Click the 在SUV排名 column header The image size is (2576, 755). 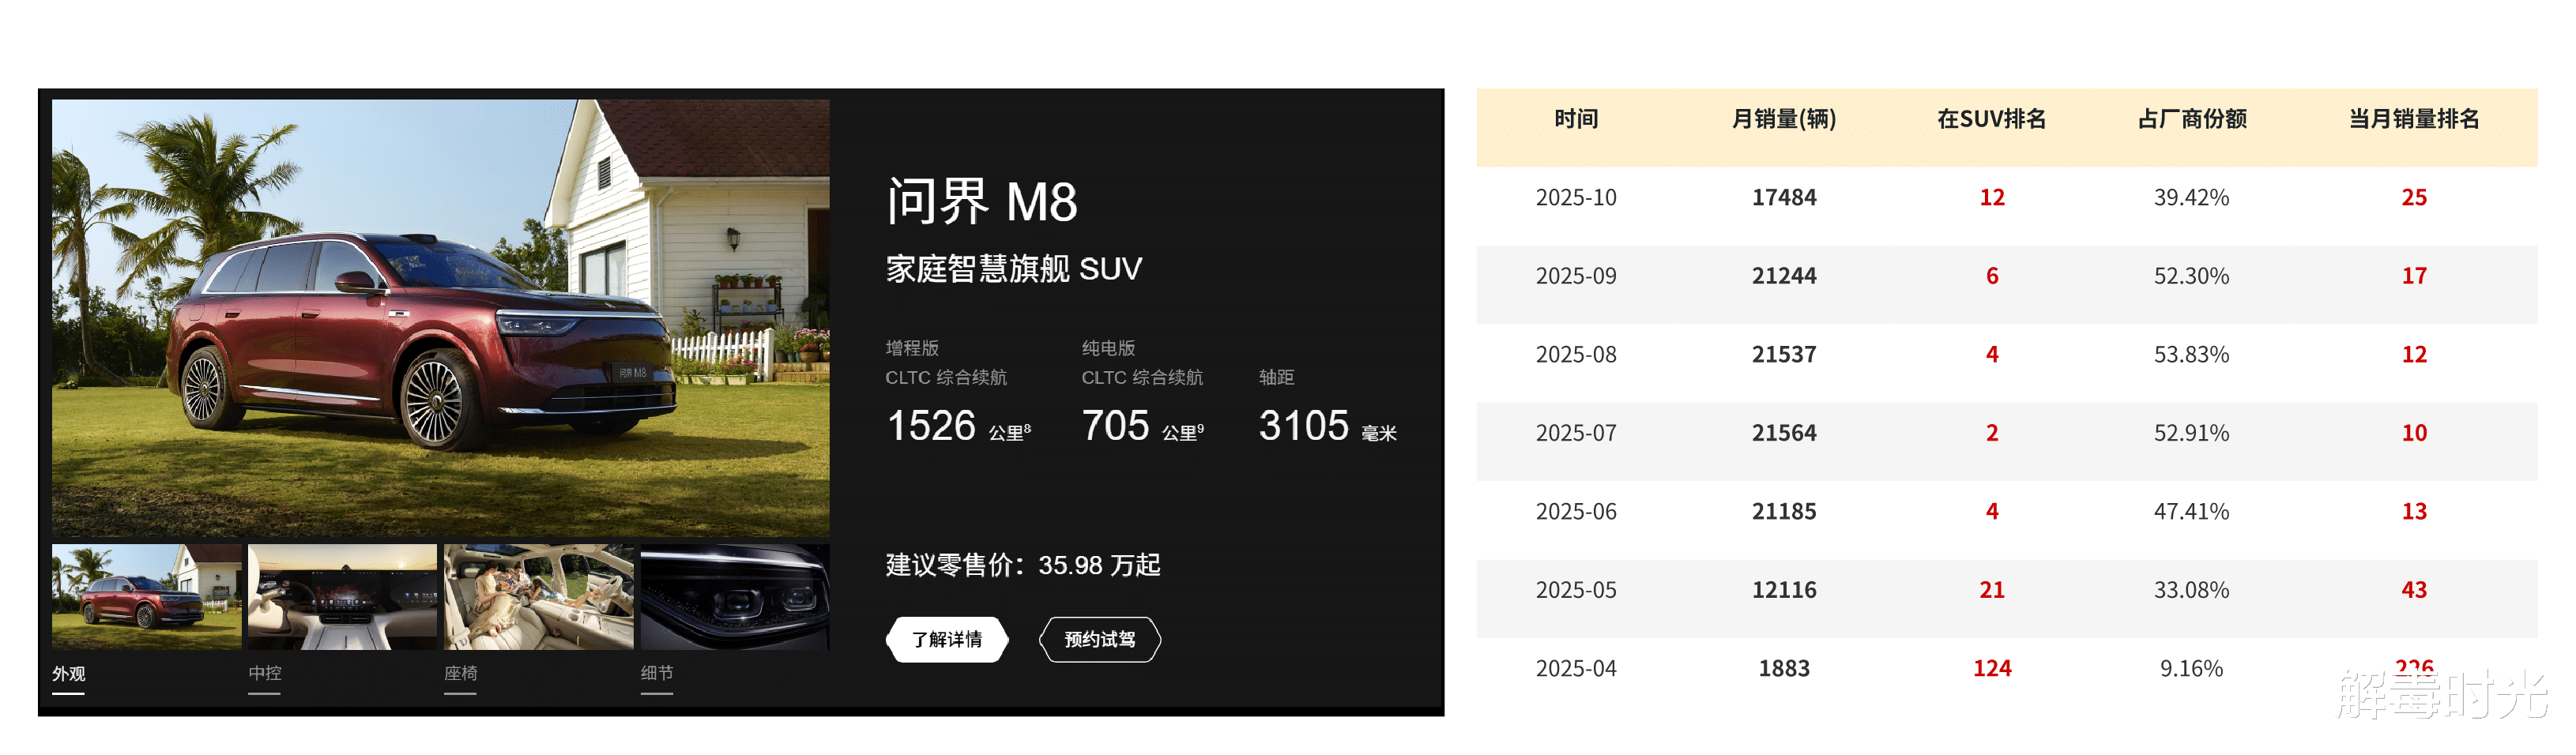coord(1991,119)
